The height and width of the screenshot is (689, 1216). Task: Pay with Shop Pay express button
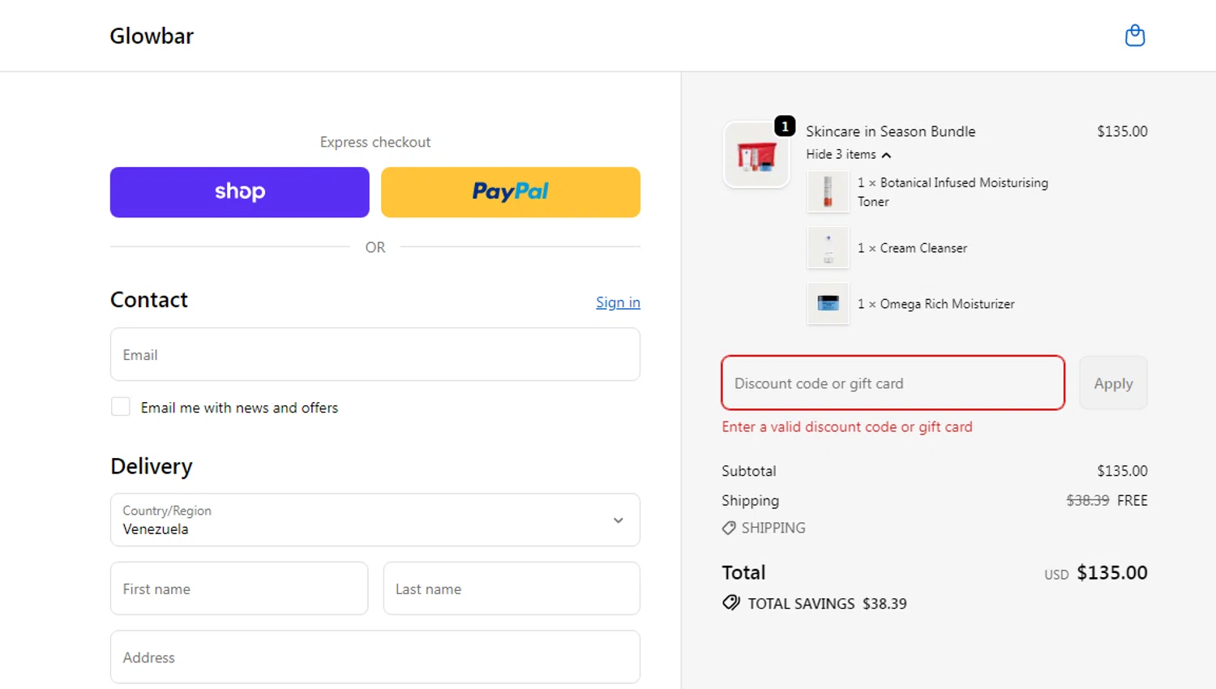[240, 192]
